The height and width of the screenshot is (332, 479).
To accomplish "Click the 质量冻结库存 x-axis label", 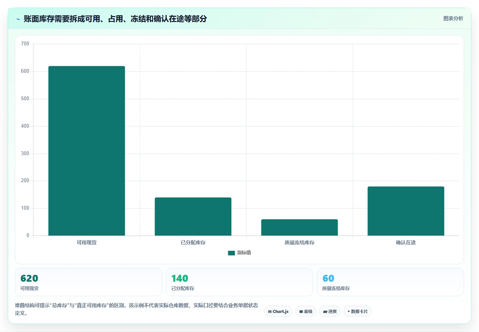I will click(x=299, y=242).
